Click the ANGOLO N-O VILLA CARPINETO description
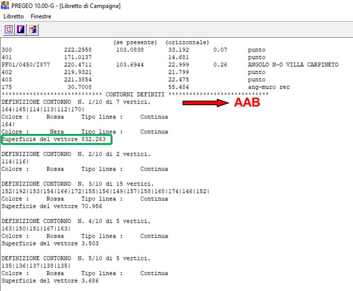This screenshot has width=353, height=291. point(293,65)
